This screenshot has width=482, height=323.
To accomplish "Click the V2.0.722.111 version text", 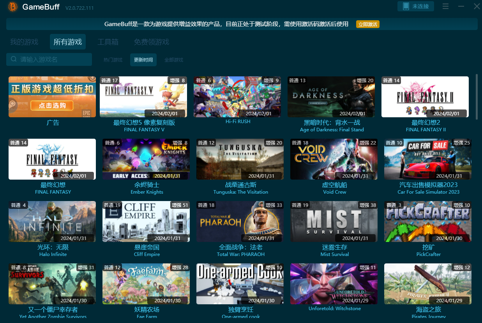I will pyautogui.click(x=79, y=8).
